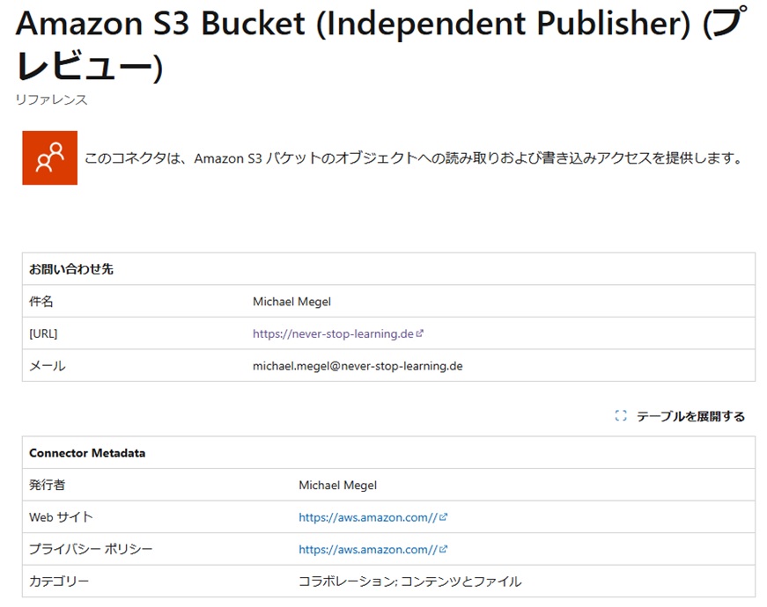
Task: Click external link icon in Web サイト row
Action: tap(443, 517)
